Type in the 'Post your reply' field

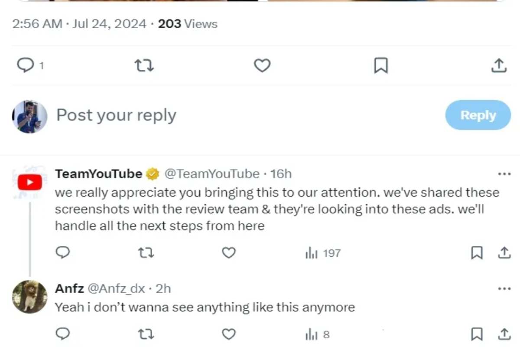point(217,115)
